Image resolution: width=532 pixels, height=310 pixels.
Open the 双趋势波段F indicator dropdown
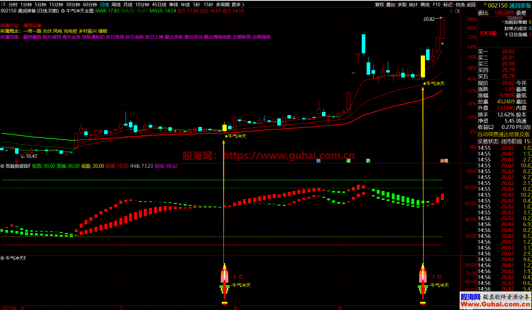coord(3,166)
